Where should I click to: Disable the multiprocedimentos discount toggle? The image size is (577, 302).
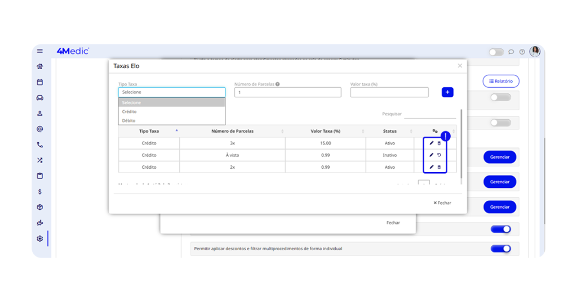[500, 248]
